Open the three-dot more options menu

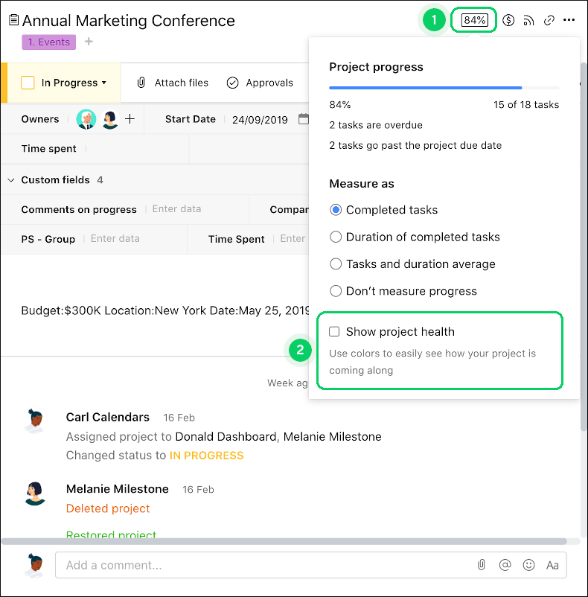click(569, 20)
